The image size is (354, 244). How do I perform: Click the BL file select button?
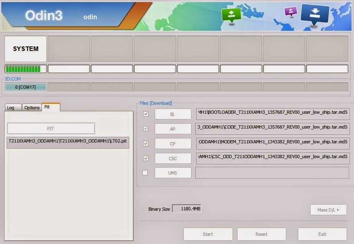point(173,114)
